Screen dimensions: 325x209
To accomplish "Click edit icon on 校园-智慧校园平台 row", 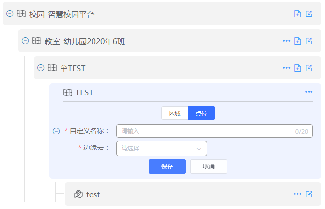I will (x=309, y=14).
